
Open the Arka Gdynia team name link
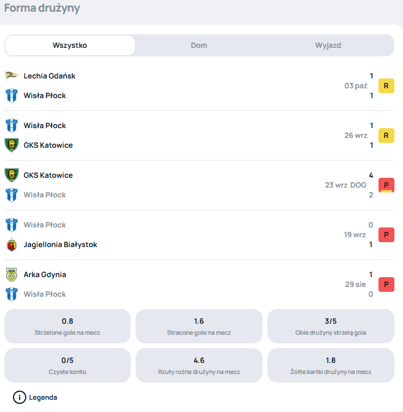(45, 275)
